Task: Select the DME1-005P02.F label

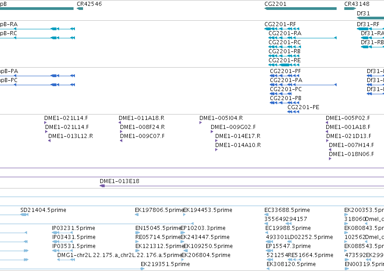Action: point(348,118)
